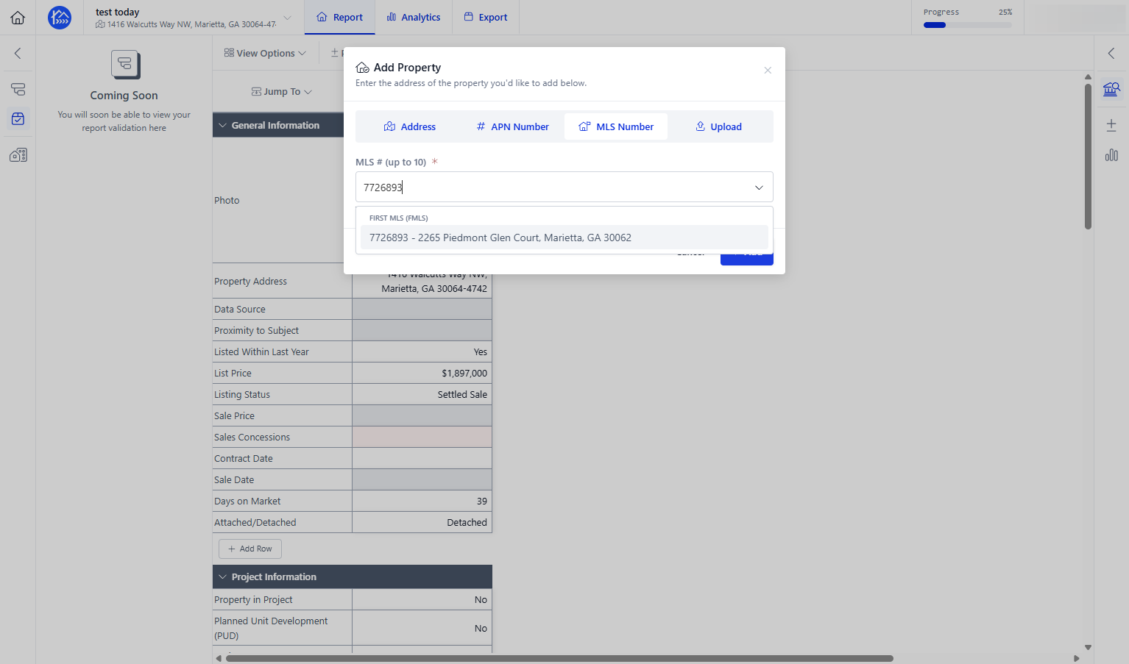Go to the home icon
The image size is (1129, 664).
[18, 18]
